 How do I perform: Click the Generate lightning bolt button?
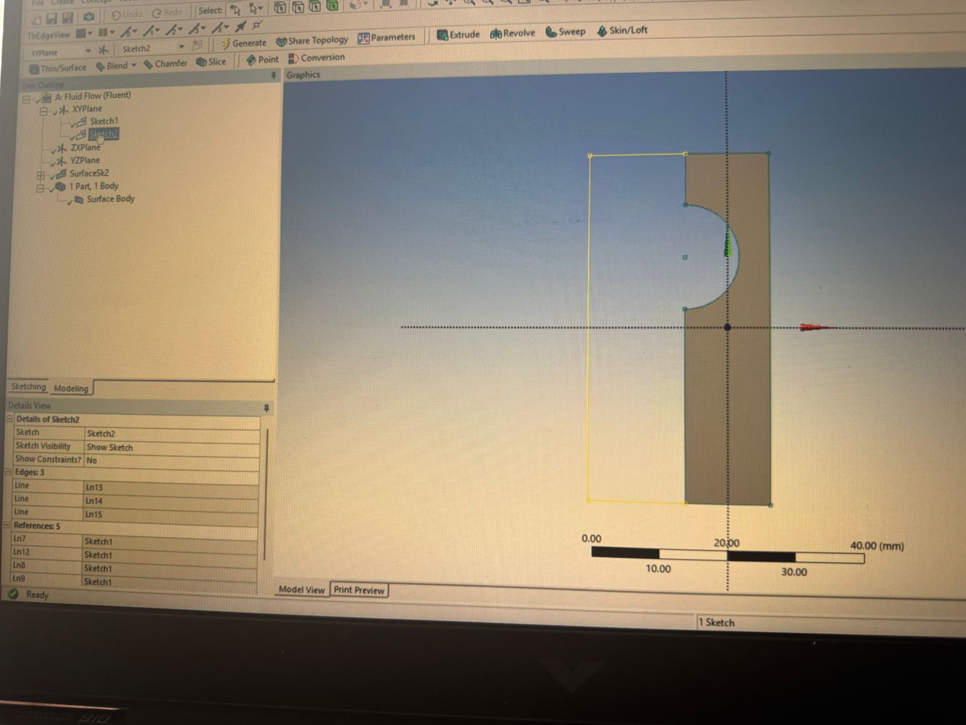tap(243, 43)
